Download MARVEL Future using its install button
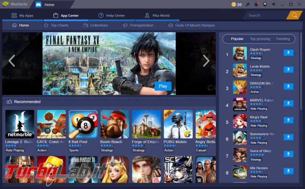 289,103
